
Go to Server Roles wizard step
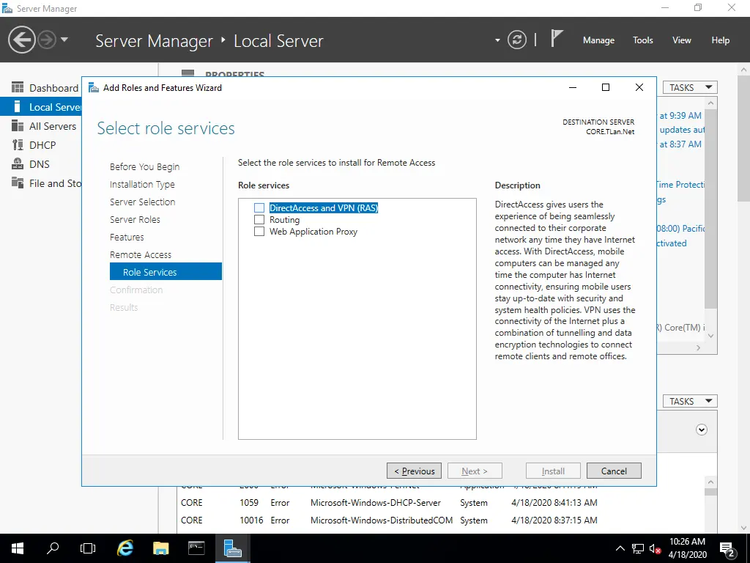pyautogui.click(x=135, y=219)
